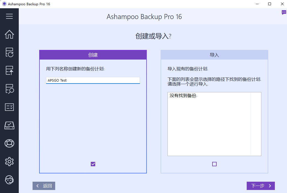Click the text 用下列名称创建新的备份计划
Image resolution: width=287 pixels, height=193 pixels.
75,69
